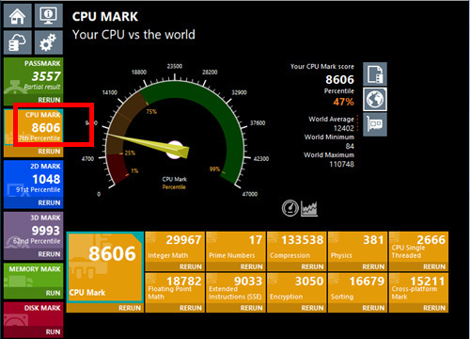Rerun the Encryption test
The width and height of the screenshot is (470, 339).
coord(312,308)
